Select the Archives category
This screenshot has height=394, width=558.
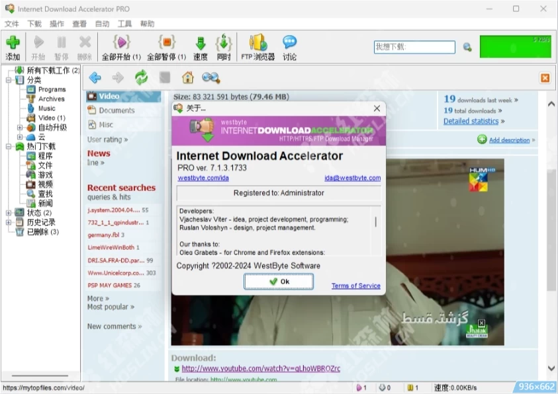[51, 98]
